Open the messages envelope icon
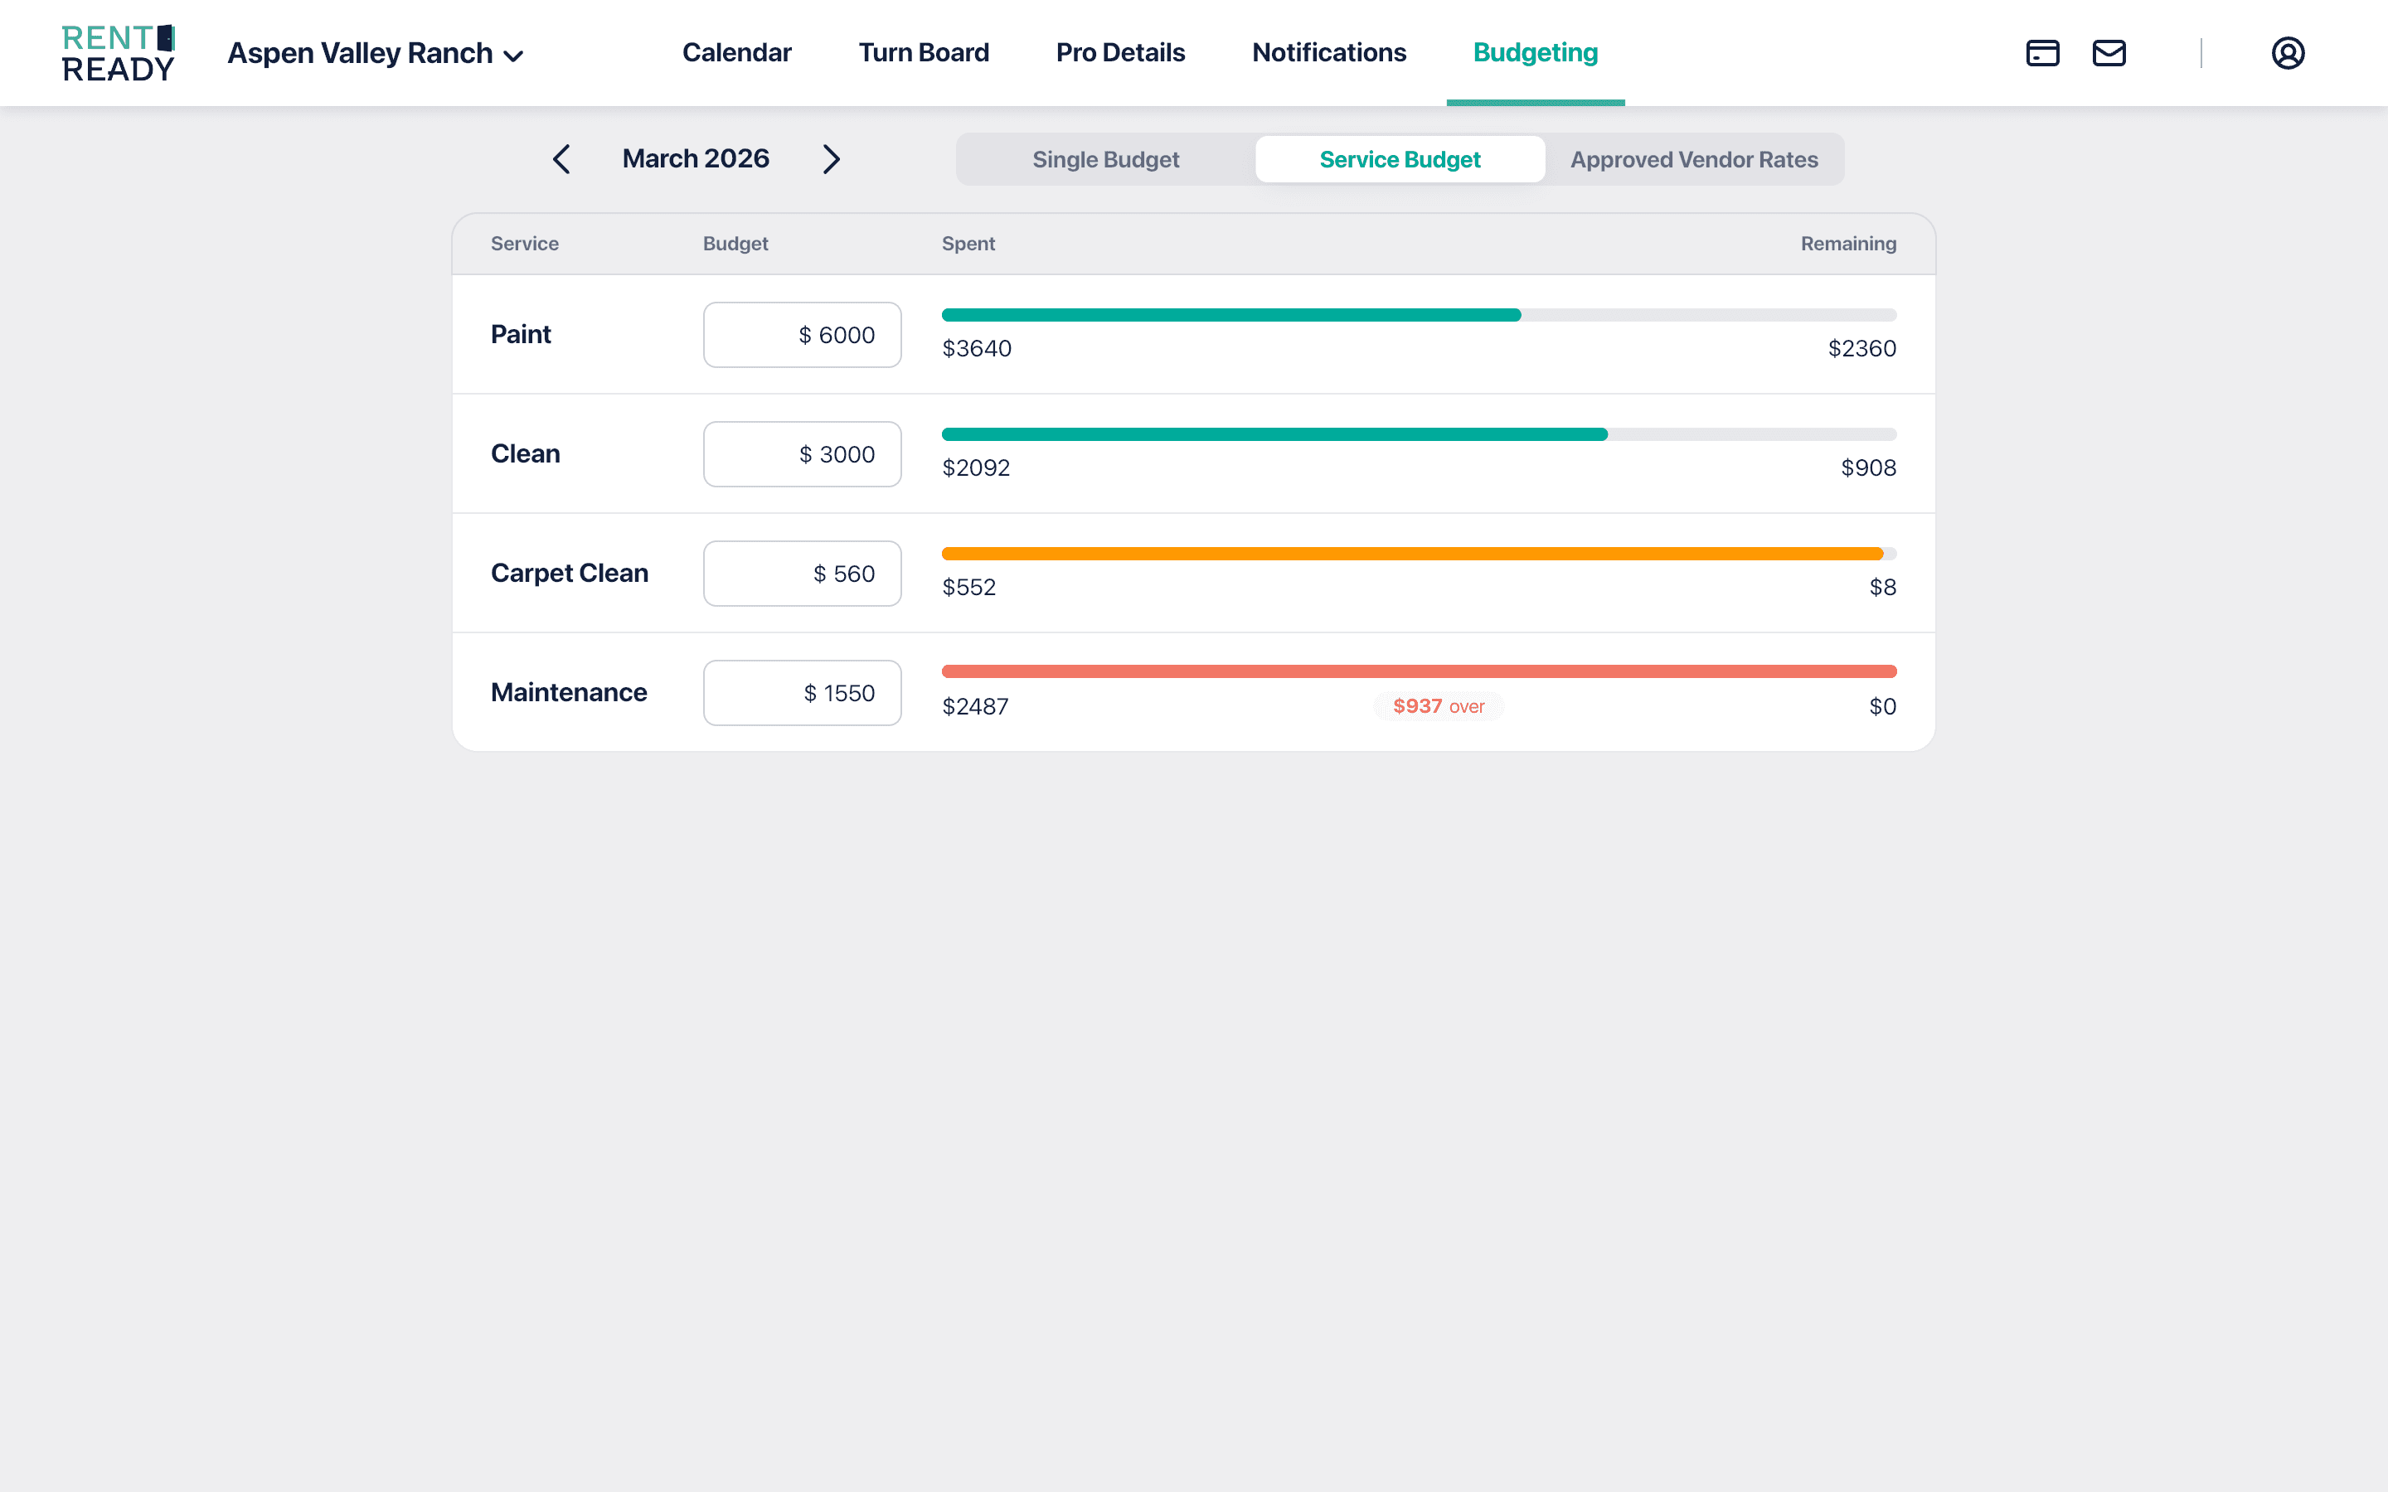This screenshot has height=1492, width=2388. coord(2109,52)
